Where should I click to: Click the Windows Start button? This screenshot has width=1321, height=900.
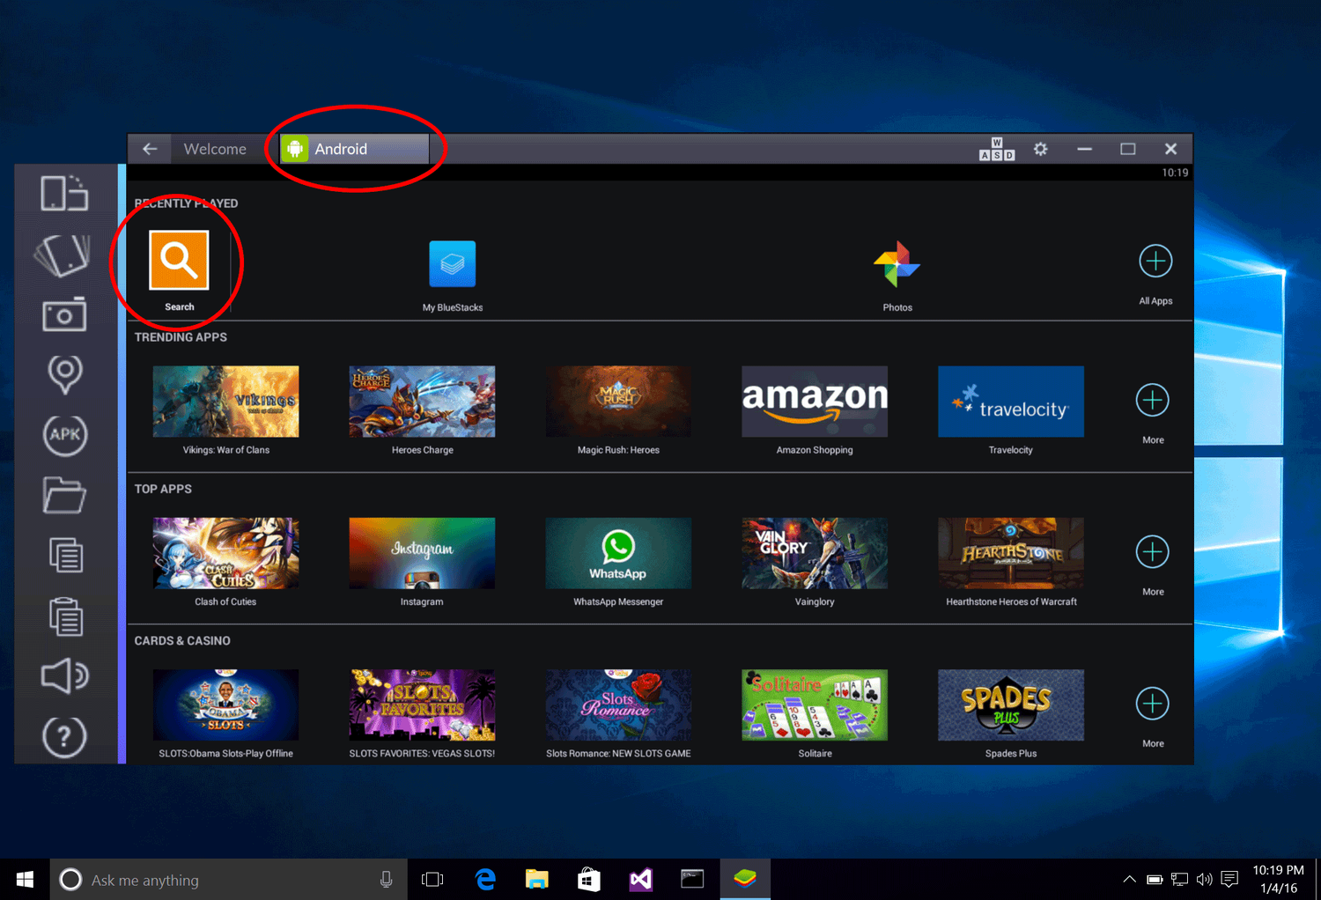click(x=25, y=879)
